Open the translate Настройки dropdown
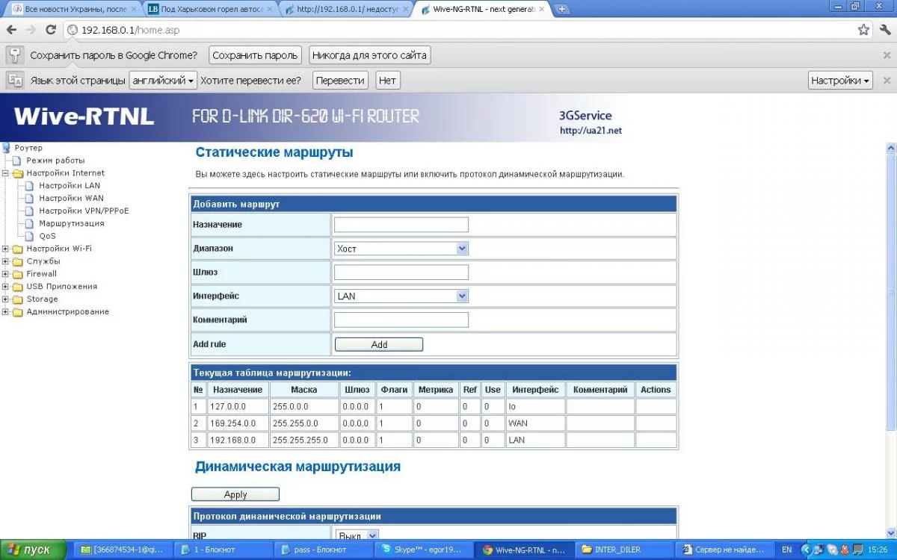 pyautogui.click(x=840, y=80)
